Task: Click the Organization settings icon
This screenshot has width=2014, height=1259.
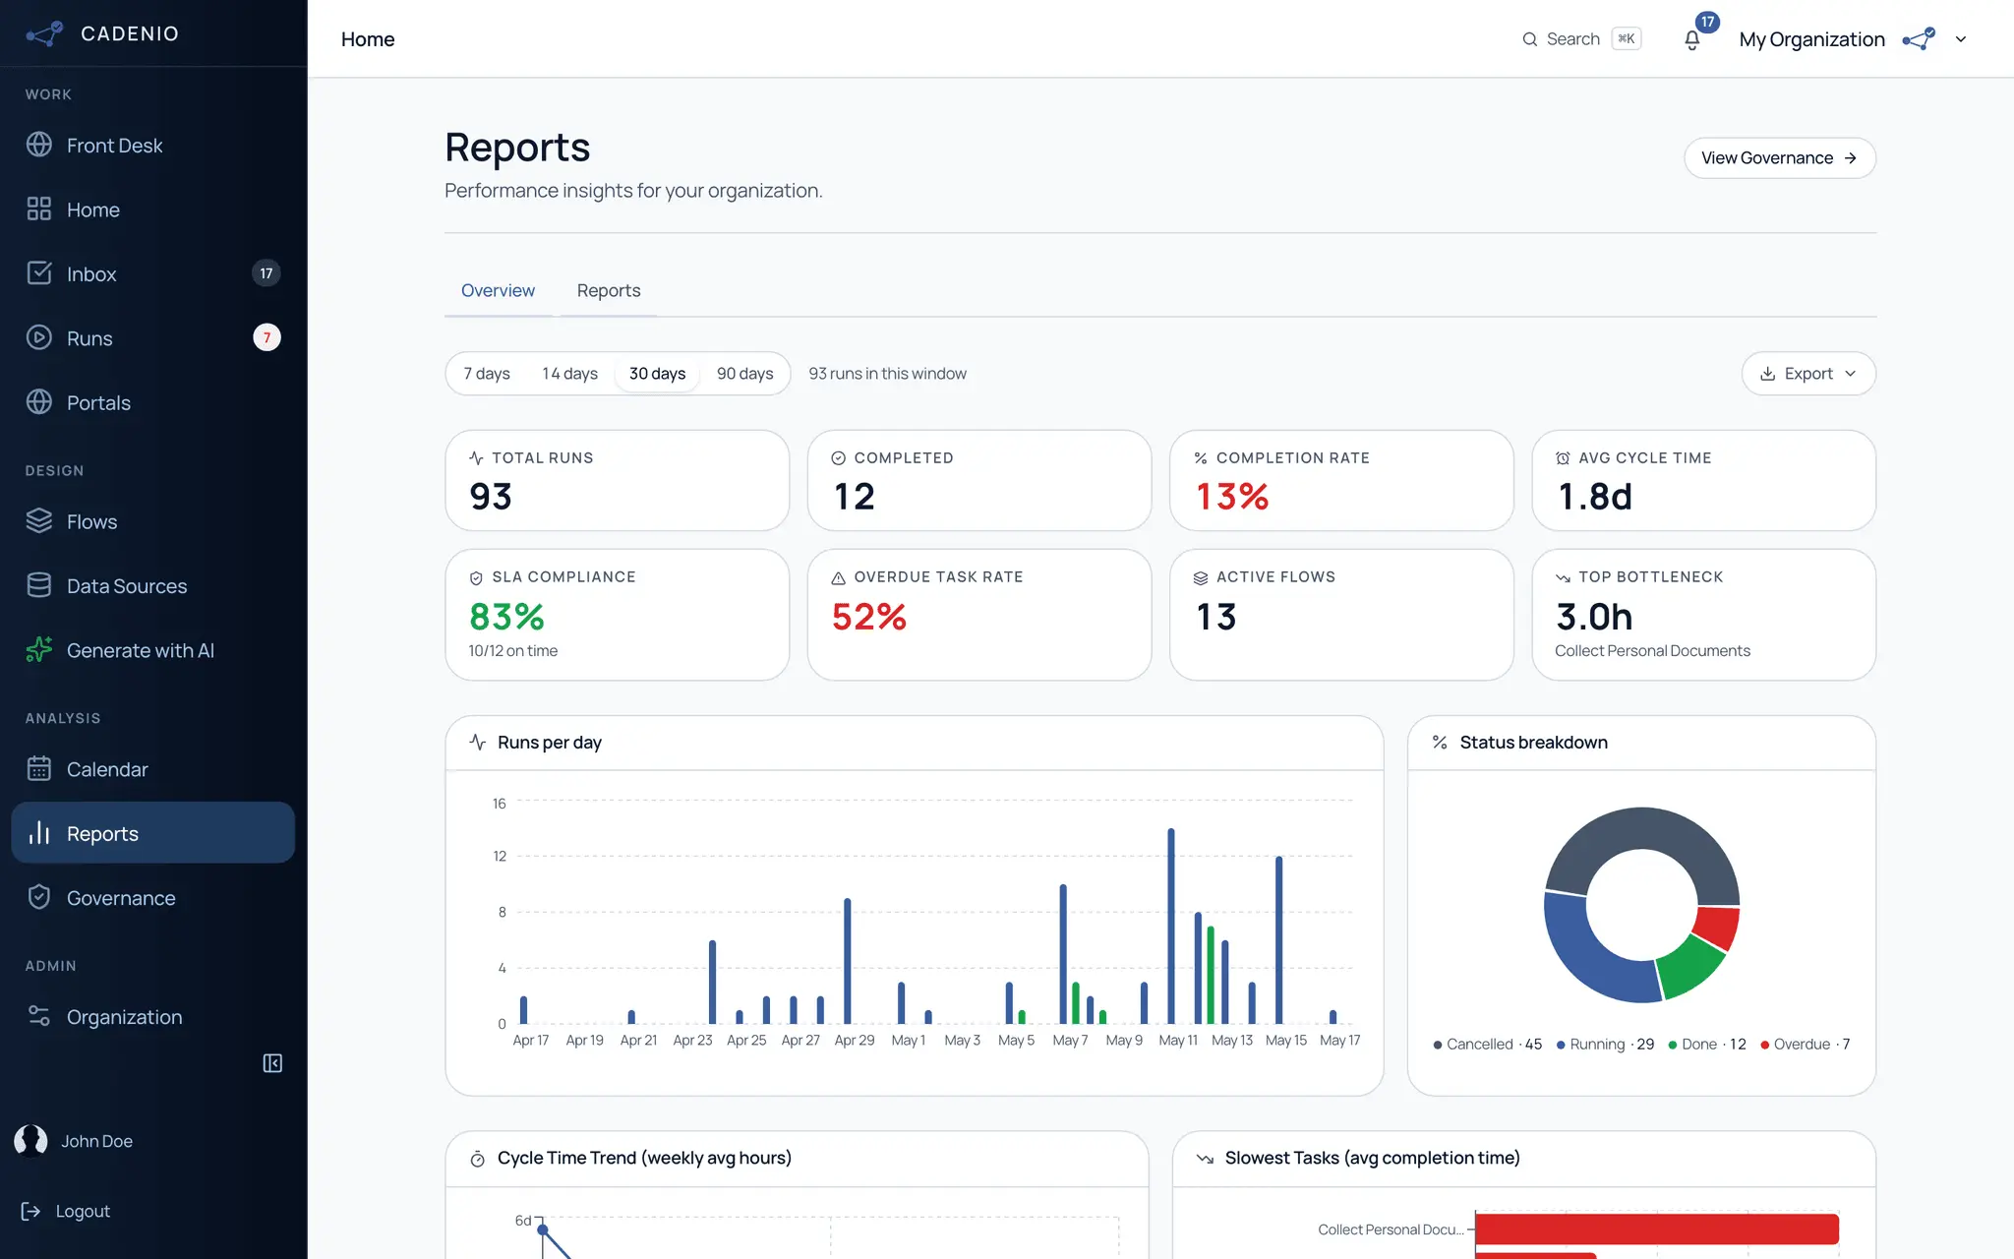Action: click(39, 1016)
